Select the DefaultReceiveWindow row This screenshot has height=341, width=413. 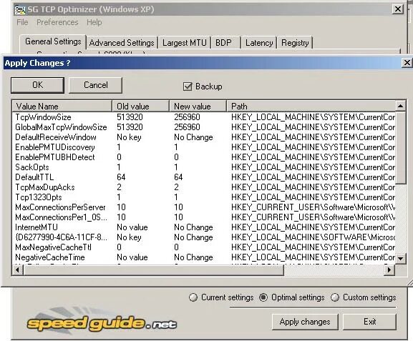coord(203,137)
